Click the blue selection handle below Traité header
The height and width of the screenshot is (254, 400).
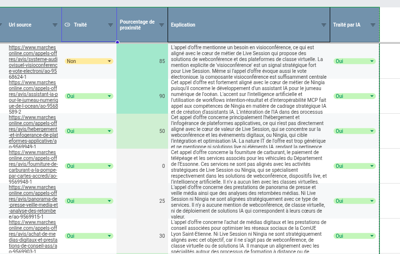(117, 42)
